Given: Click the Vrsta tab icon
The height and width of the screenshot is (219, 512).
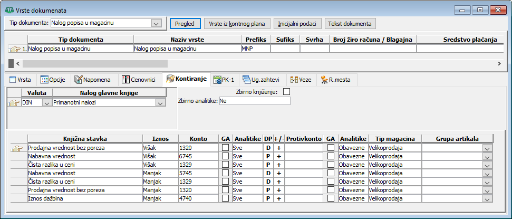Looking at the screenshot, I should click(x=12, y=80).
